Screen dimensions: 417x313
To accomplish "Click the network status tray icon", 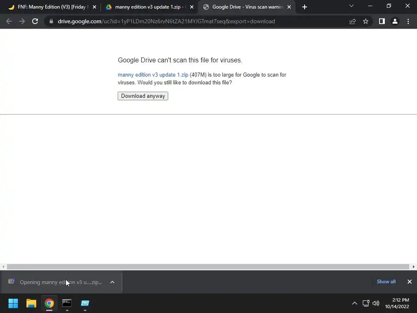I will coord(366,303).
